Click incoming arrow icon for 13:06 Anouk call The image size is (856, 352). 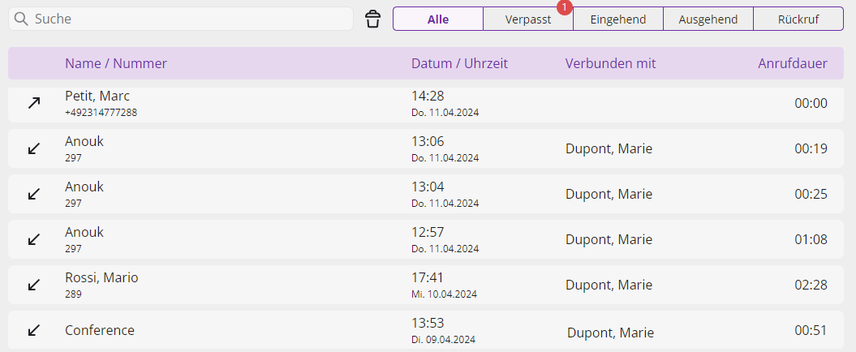(34, 148)
